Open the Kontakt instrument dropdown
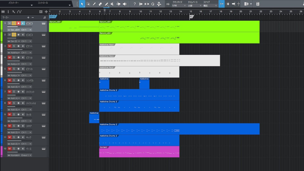Viewport: 304px width, 171px height. (14, 155)
